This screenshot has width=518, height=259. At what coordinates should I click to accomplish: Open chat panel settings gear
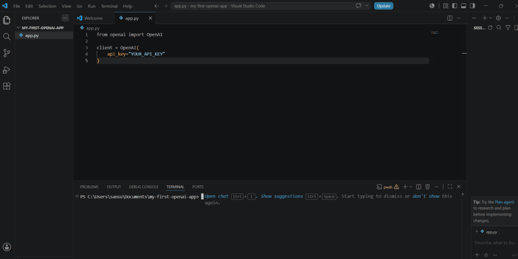pyautogui.click(x=498, y=18)
